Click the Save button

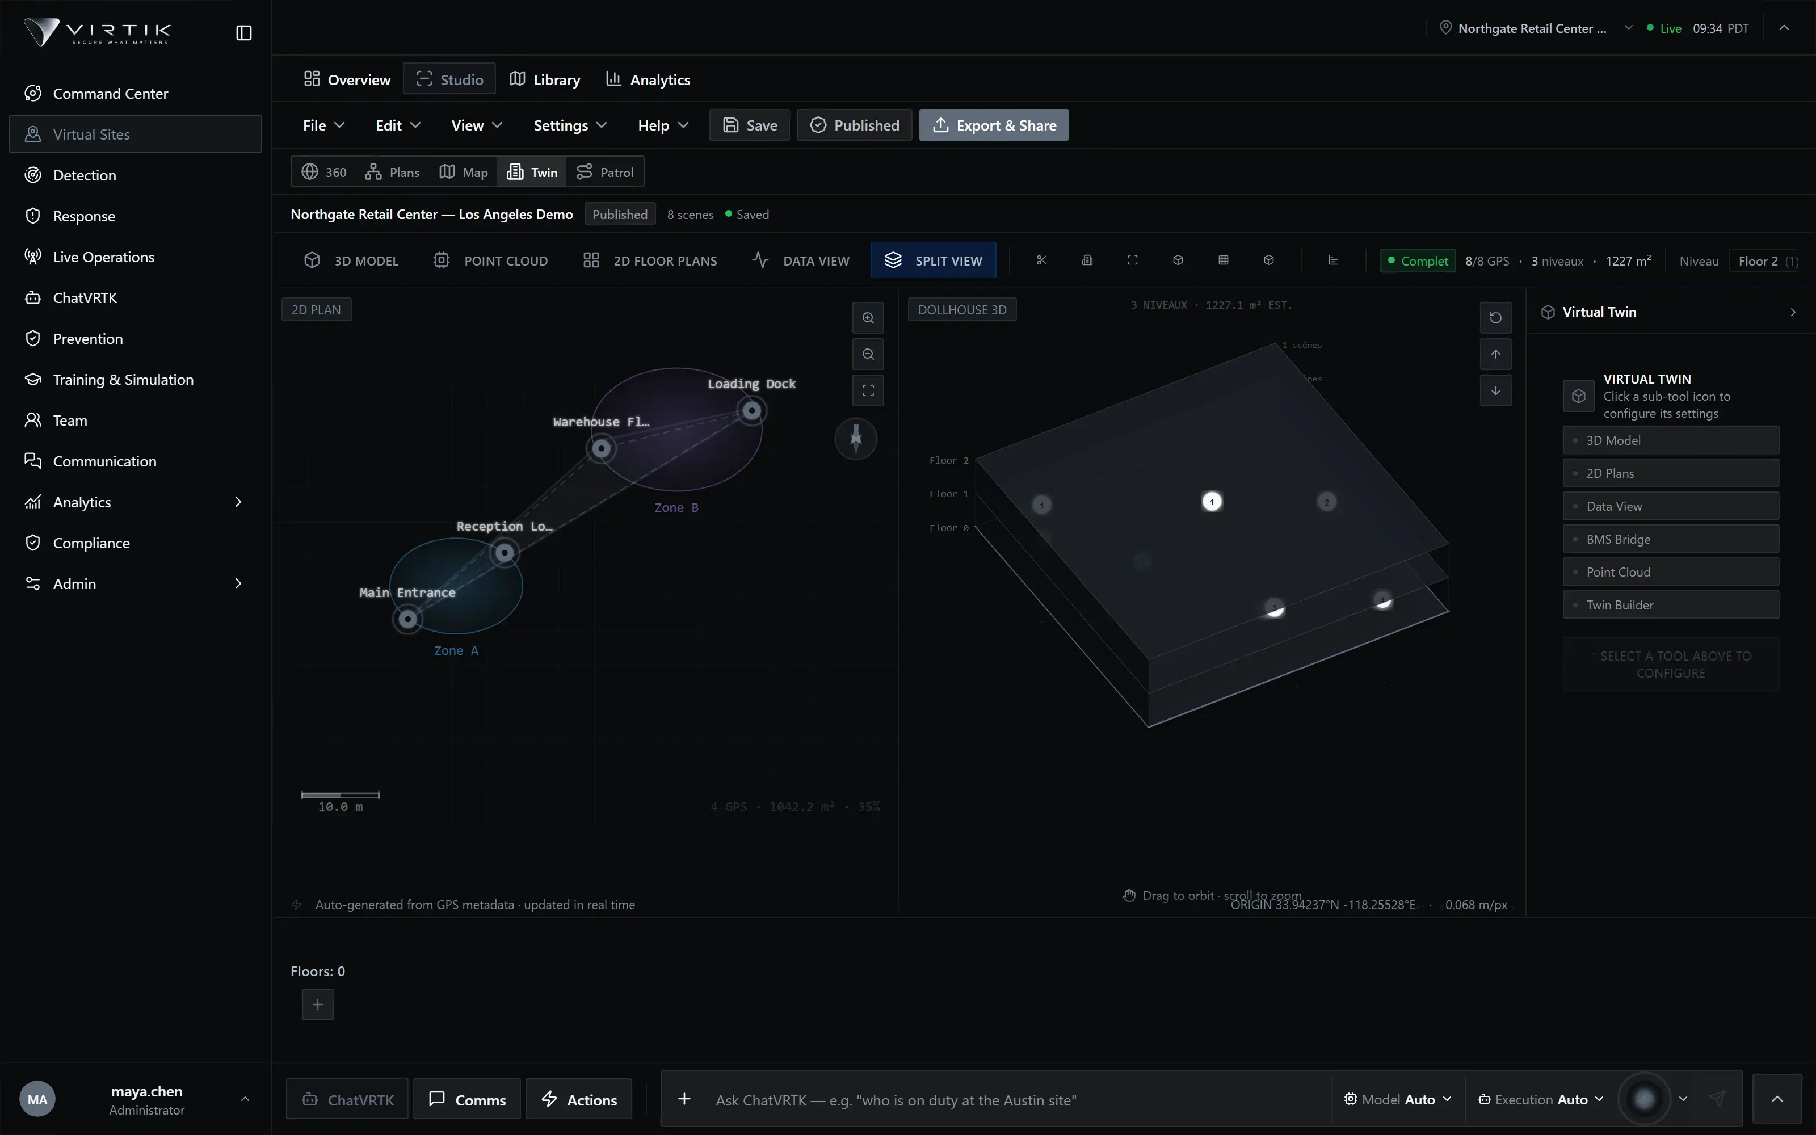(749, 125)
